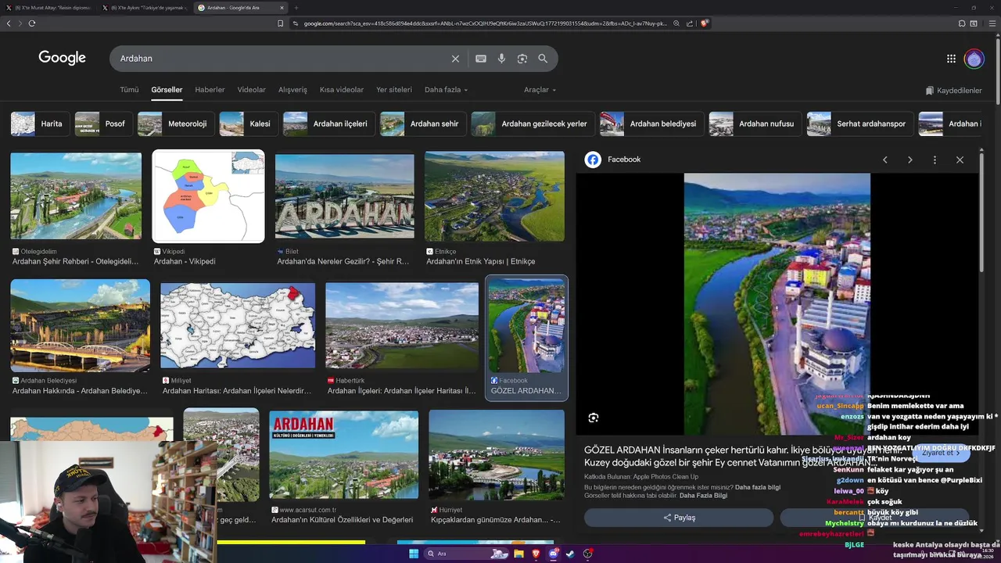Open the on-screen keyboard input tool
The image size is (1001, 563).
(481, 59)
